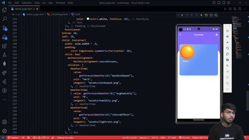Click master branch in status bar

tap(13, 138)
